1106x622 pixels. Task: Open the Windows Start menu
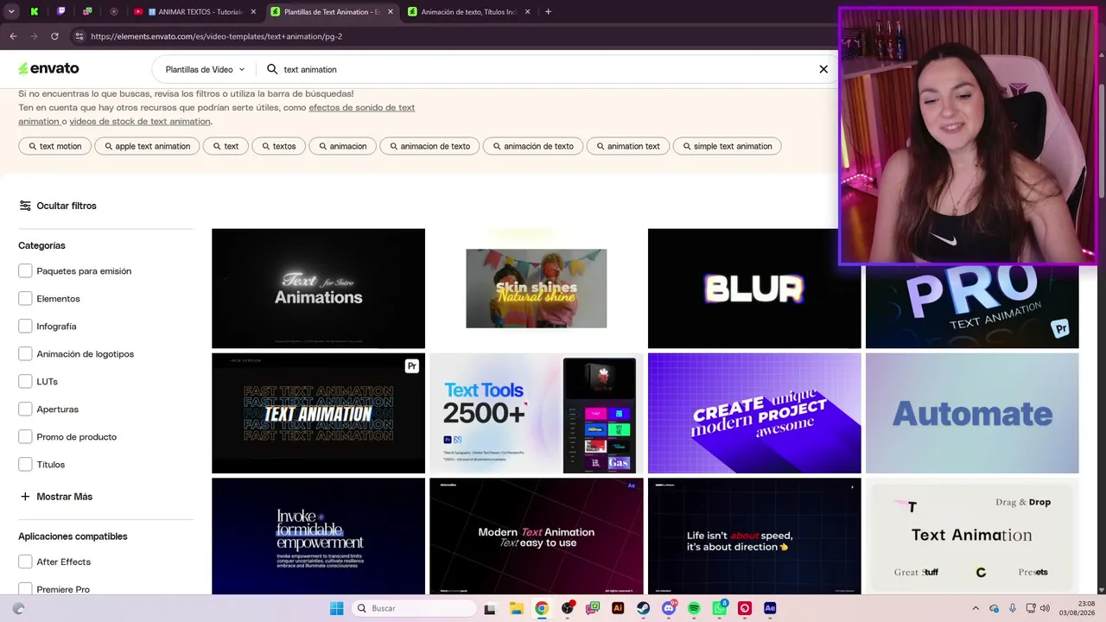(x=337, y=608)
